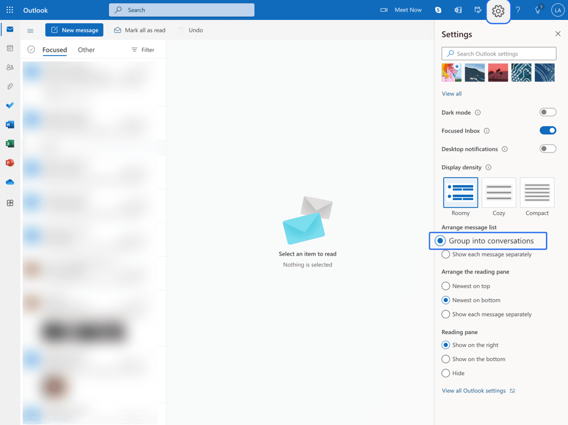Select the pink flowers theme swatch
The image size is (568, 425).
click(x=452, y=72)
